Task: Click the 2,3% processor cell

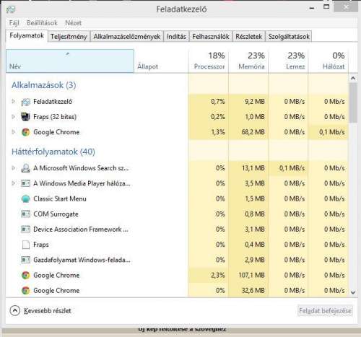Action: tap(209, 275)
